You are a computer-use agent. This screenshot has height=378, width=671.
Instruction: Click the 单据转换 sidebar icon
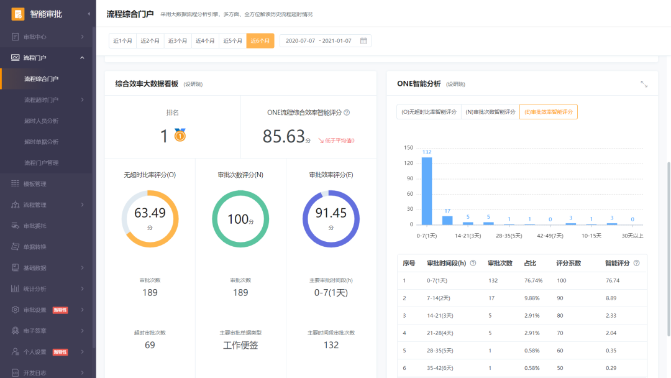click(16, 247)
